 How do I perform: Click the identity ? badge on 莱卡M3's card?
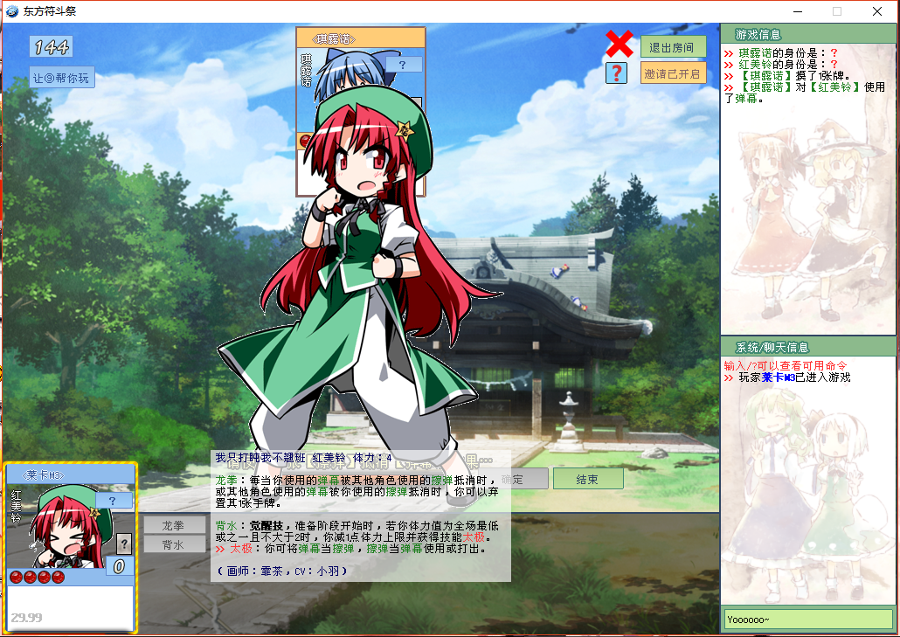(x=113, y=501)
